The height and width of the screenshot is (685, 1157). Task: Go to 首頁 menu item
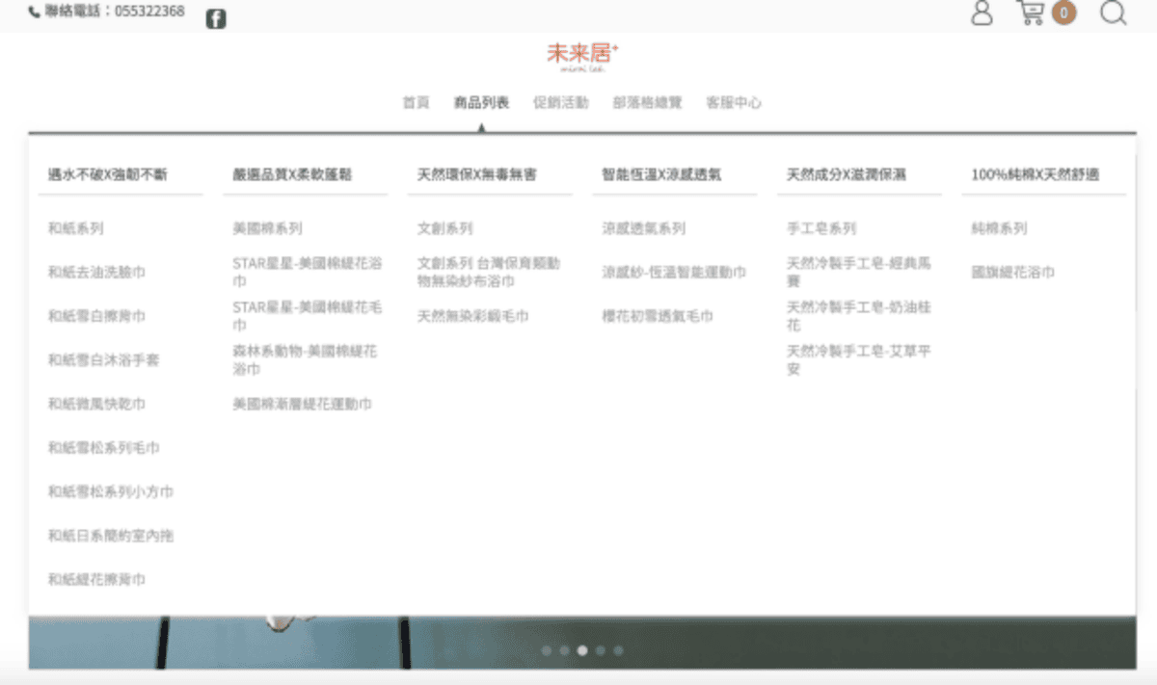pos(416,102)
